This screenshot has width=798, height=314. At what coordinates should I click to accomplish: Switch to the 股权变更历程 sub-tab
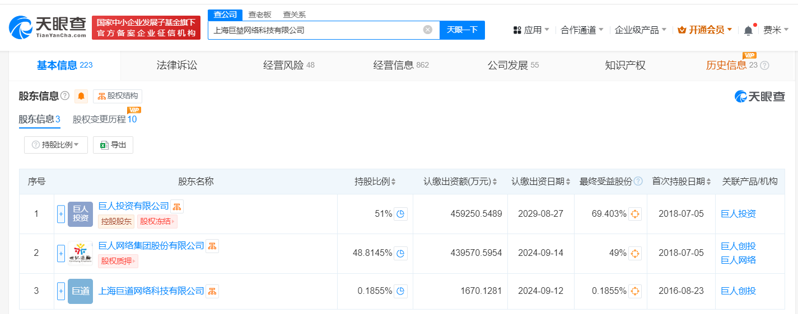(104, 119)
